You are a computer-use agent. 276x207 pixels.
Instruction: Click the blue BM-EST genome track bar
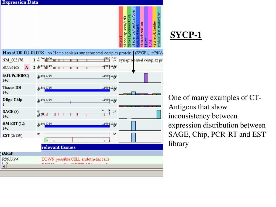77,126
